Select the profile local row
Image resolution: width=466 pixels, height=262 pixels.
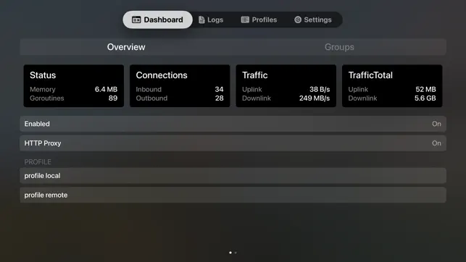pos(233,176)
